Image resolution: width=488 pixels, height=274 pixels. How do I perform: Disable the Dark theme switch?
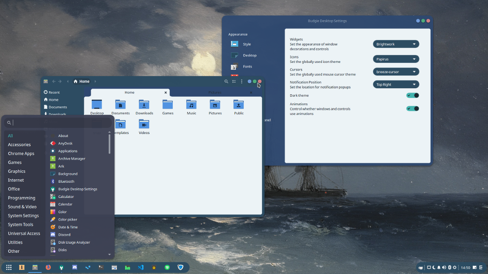[412, 95]
